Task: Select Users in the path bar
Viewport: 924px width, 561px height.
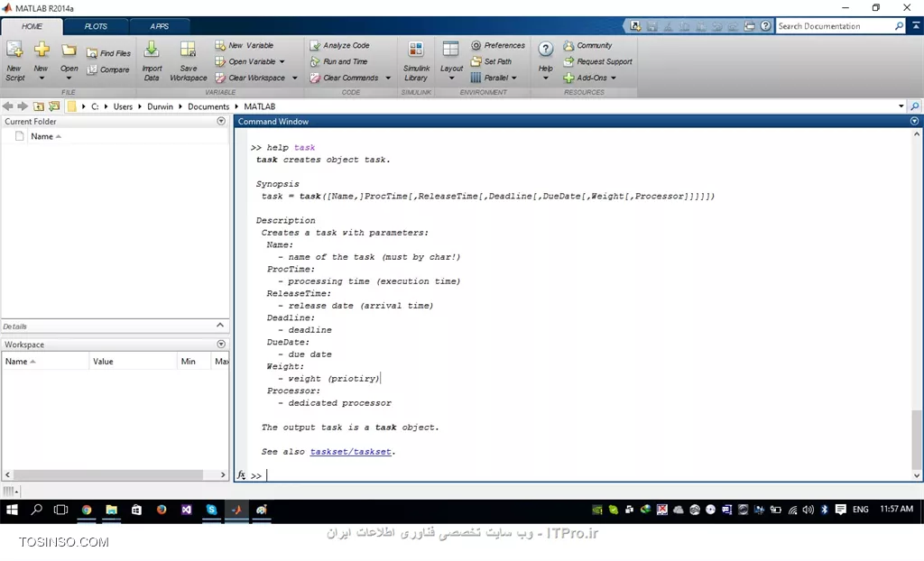Action: coord(123,106)
